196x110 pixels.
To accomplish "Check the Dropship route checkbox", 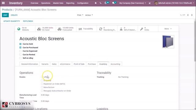I will (42, 80).
